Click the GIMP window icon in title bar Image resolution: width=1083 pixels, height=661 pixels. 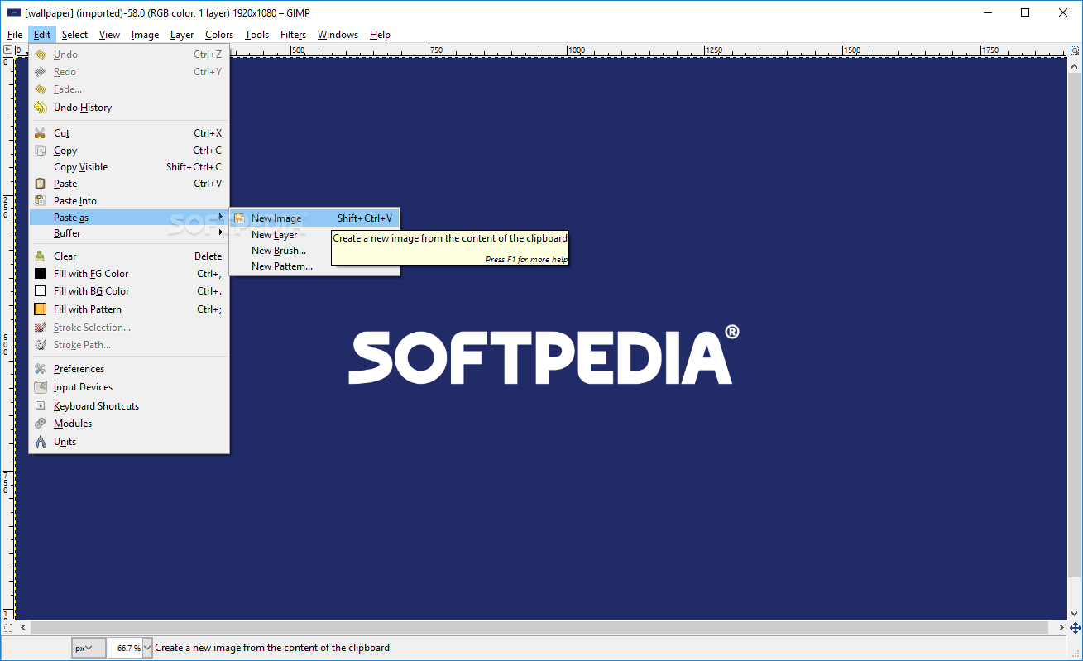click(12, 12)
